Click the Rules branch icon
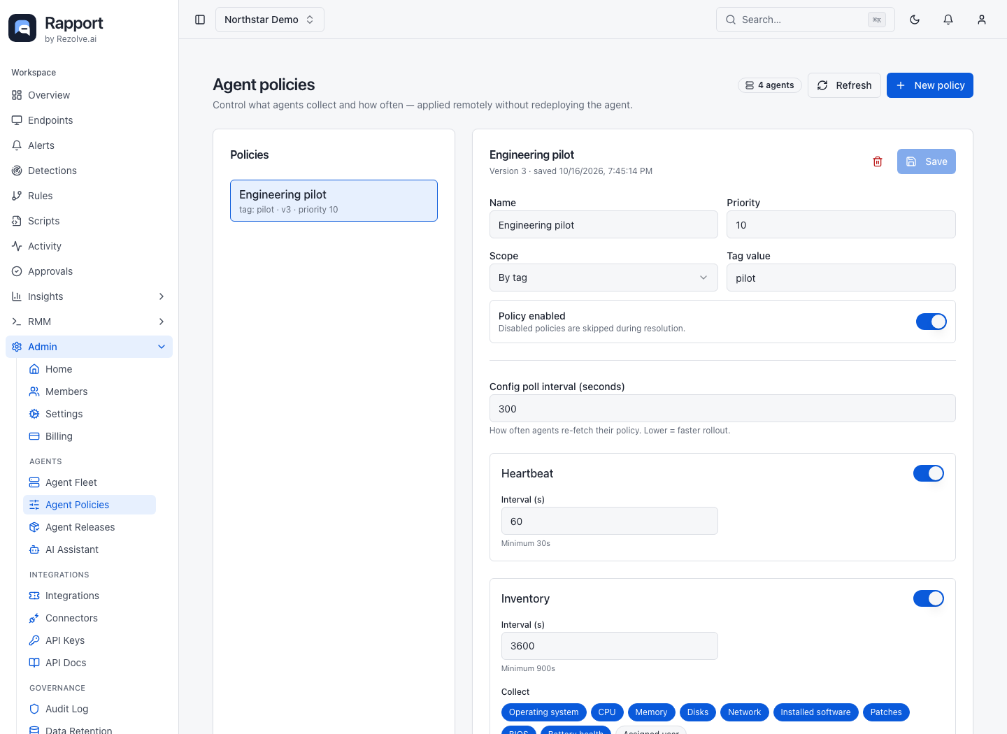 click(17, 196)
